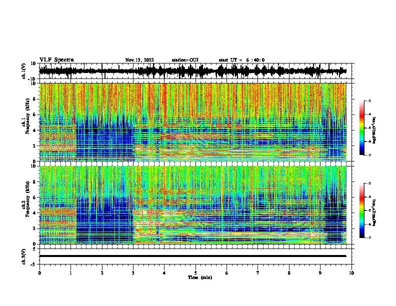This screenshot has width=396, height=306.
Task: Click the ch.1 spectrogram color scale bar
Action: (x=361, y=128)
